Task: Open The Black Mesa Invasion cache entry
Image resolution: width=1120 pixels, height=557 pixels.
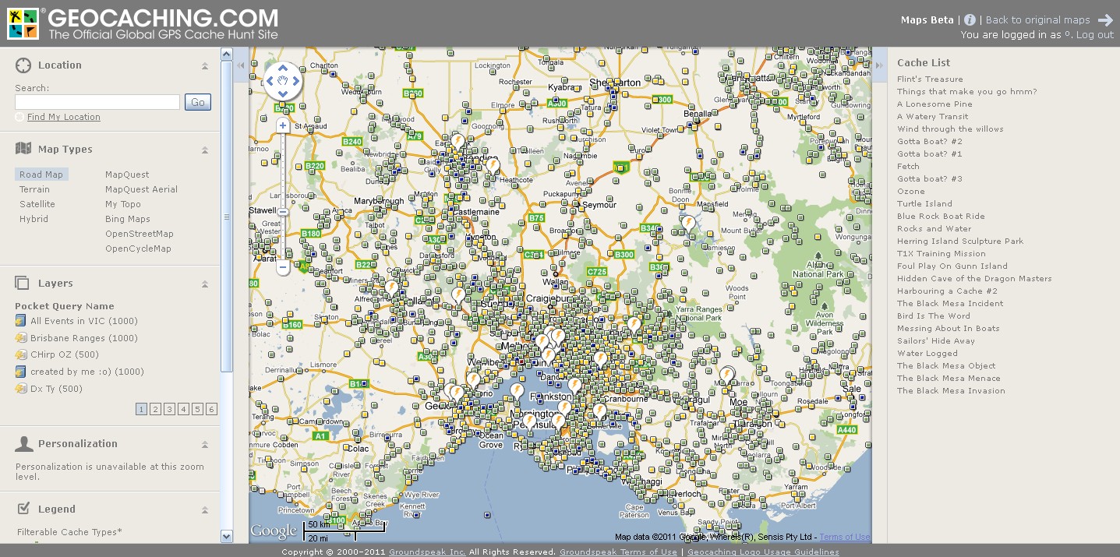Action: pyautogui.click(x=951, y=391)
